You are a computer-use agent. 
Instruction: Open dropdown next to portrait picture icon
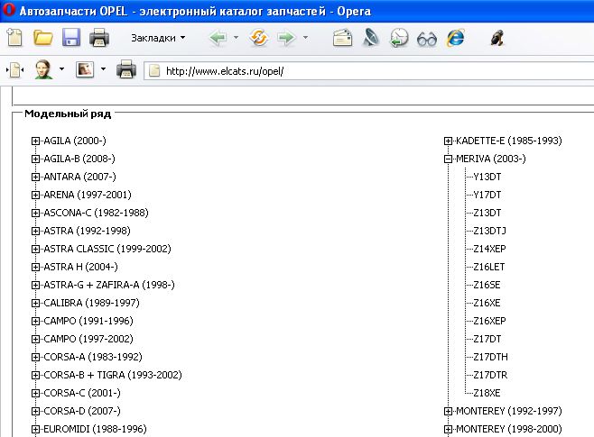pyautogui.click(x=103, y=69)
